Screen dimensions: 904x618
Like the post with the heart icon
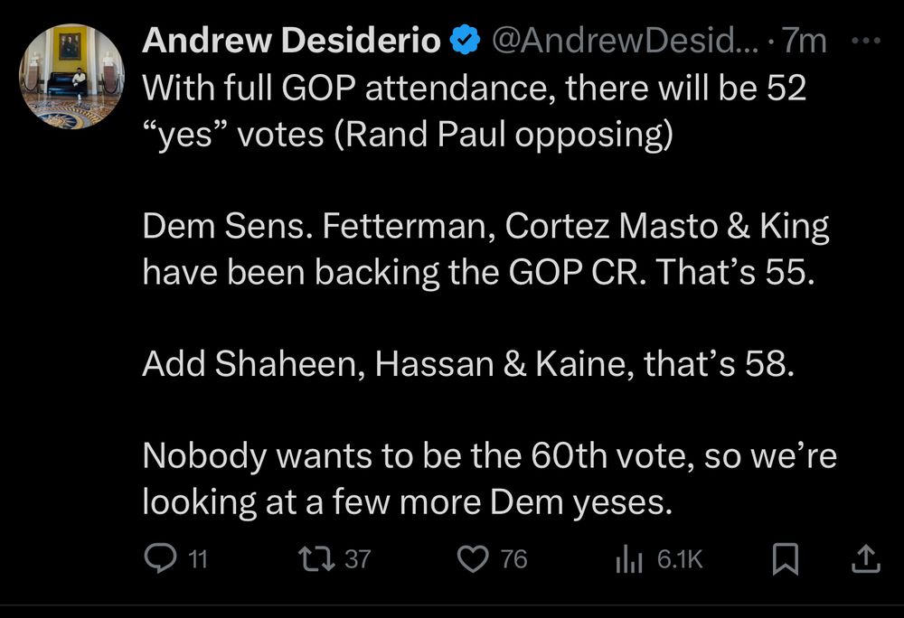pos(474,560)
